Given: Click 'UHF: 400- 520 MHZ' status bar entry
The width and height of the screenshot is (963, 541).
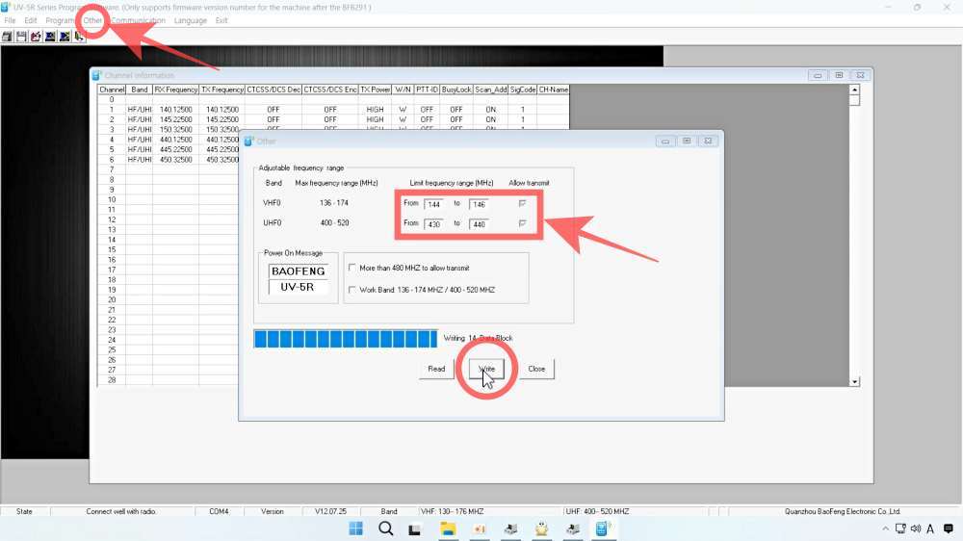Looking at the screenshot, I should [598, 511].
